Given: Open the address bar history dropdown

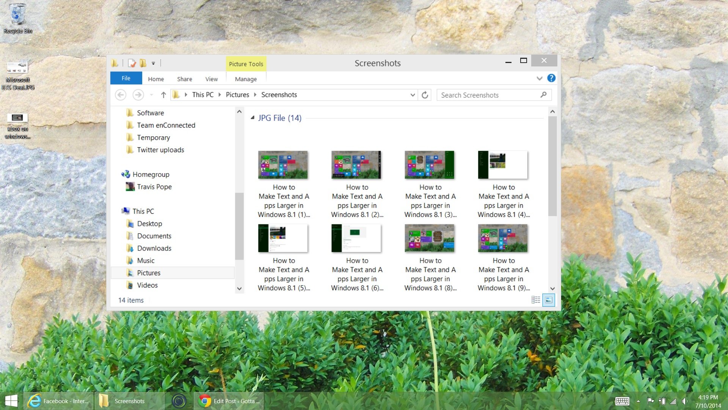Looking at the screenshot, I should 413,95.
